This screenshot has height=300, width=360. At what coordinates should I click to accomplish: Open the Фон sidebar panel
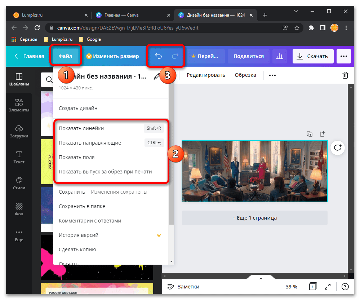19,209
